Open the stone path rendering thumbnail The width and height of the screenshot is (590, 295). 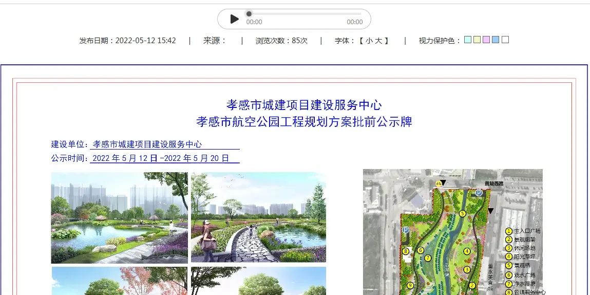coord(258,217)
